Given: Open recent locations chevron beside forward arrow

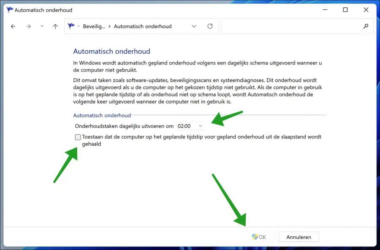Looking at the screenshot, I should (42, 26).
